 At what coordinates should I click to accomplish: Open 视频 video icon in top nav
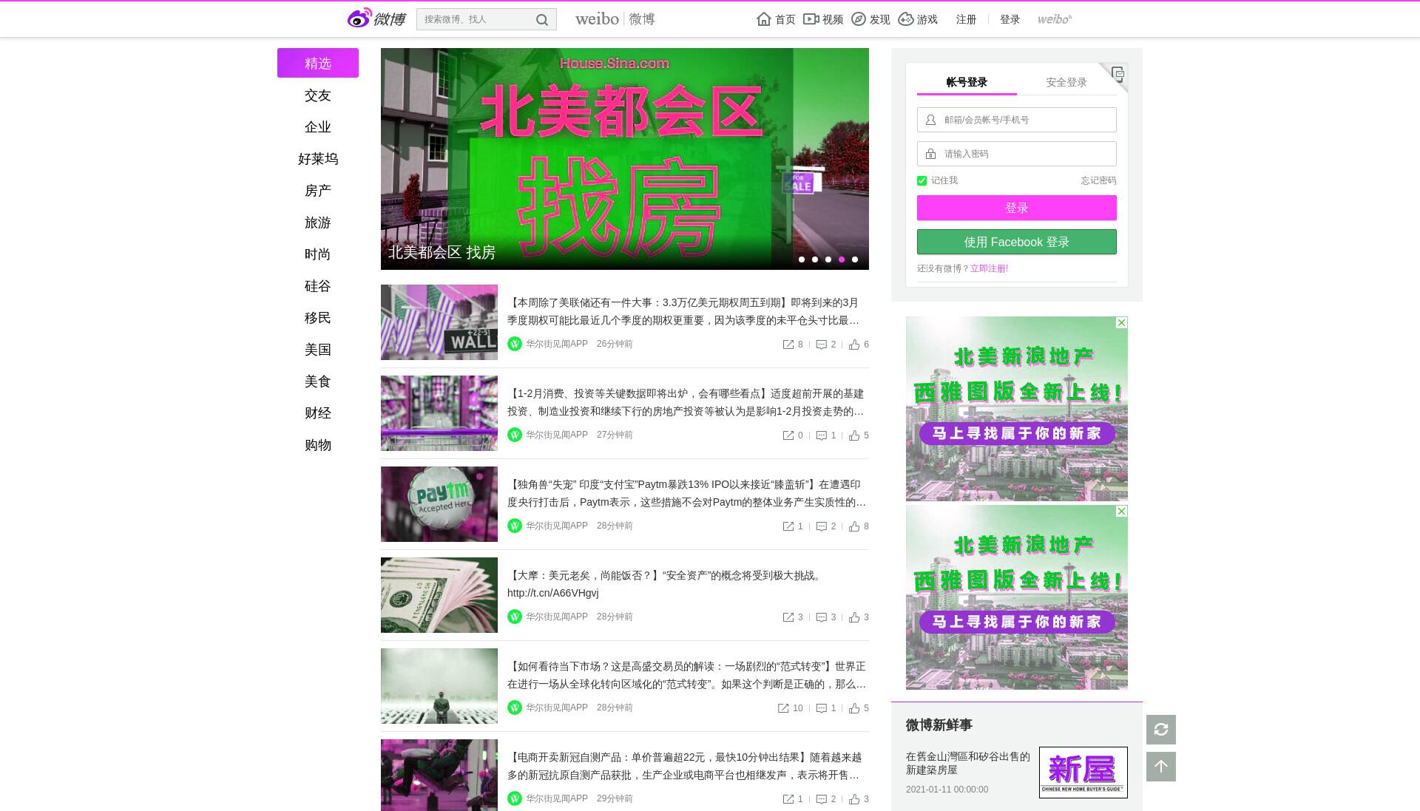coord(811,19)
